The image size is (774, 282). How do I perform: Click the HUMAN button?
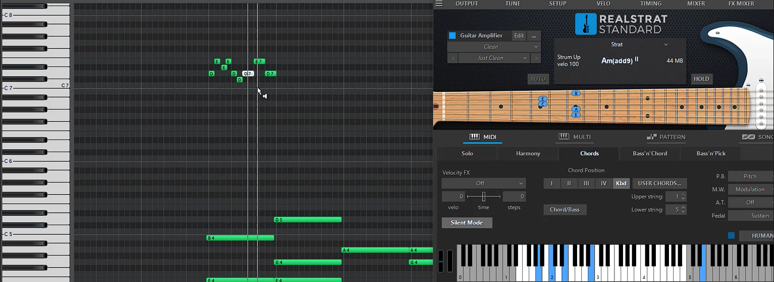pyautogui.click(x=756, y=236)
